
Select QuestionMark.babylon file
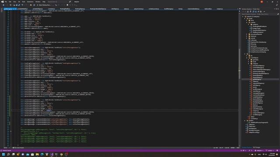259,30
